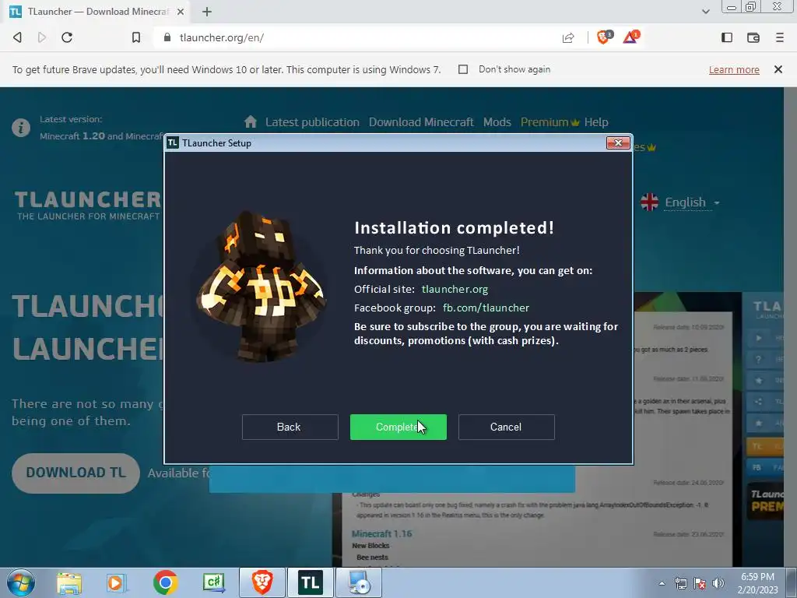Click the share icon in the address bar
797x598 pixels.
(568, 37)
